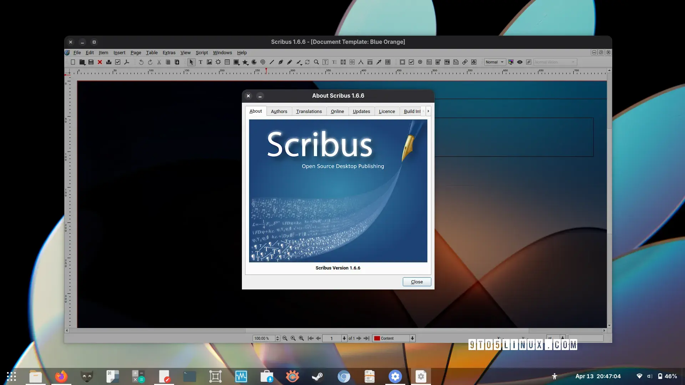Image resolution: width=685 pixels, height=385 pixels.
Task: Click the Preflight Verifier icon
Action: [118, 62]
